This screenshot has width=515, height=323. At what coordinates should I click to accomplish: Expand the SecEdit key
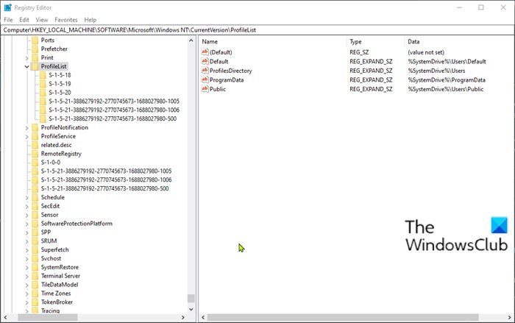27,206
